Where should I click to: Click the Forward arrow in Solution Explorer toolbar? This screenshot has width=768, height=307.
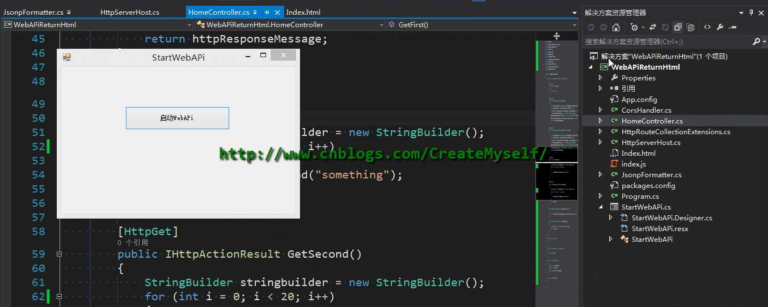coord(603,27)
